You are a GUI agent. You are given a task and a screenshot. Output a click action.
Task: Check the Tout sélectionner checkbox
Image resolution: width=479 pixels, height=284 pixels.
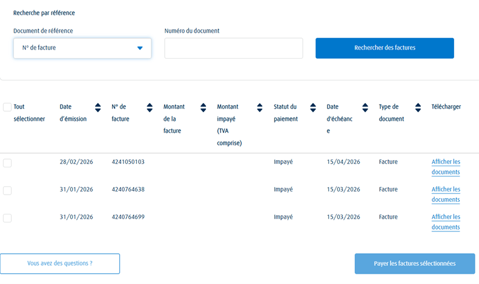(x=7, y=108)
